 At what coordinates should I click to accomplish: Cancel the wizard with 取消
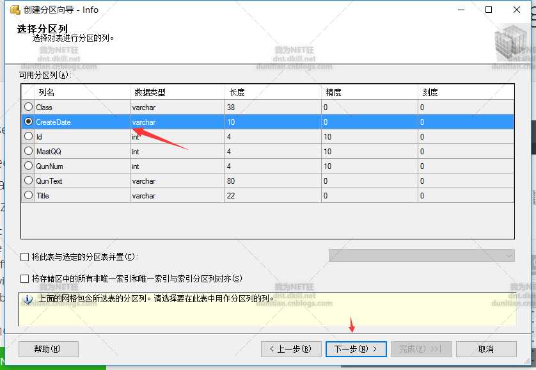[x=486, y=349]
